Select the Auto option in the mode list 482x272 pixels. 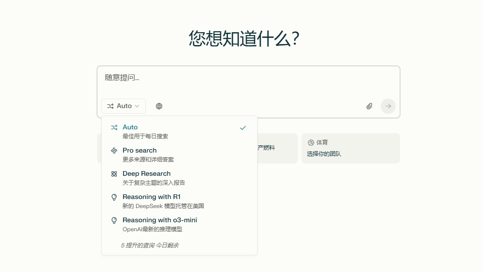130,127
